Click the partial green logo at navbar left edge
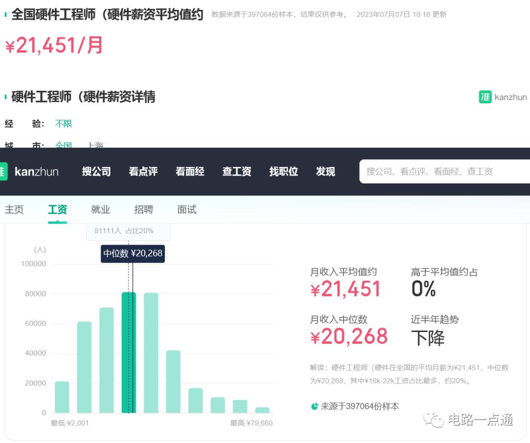 coord(2,171)
